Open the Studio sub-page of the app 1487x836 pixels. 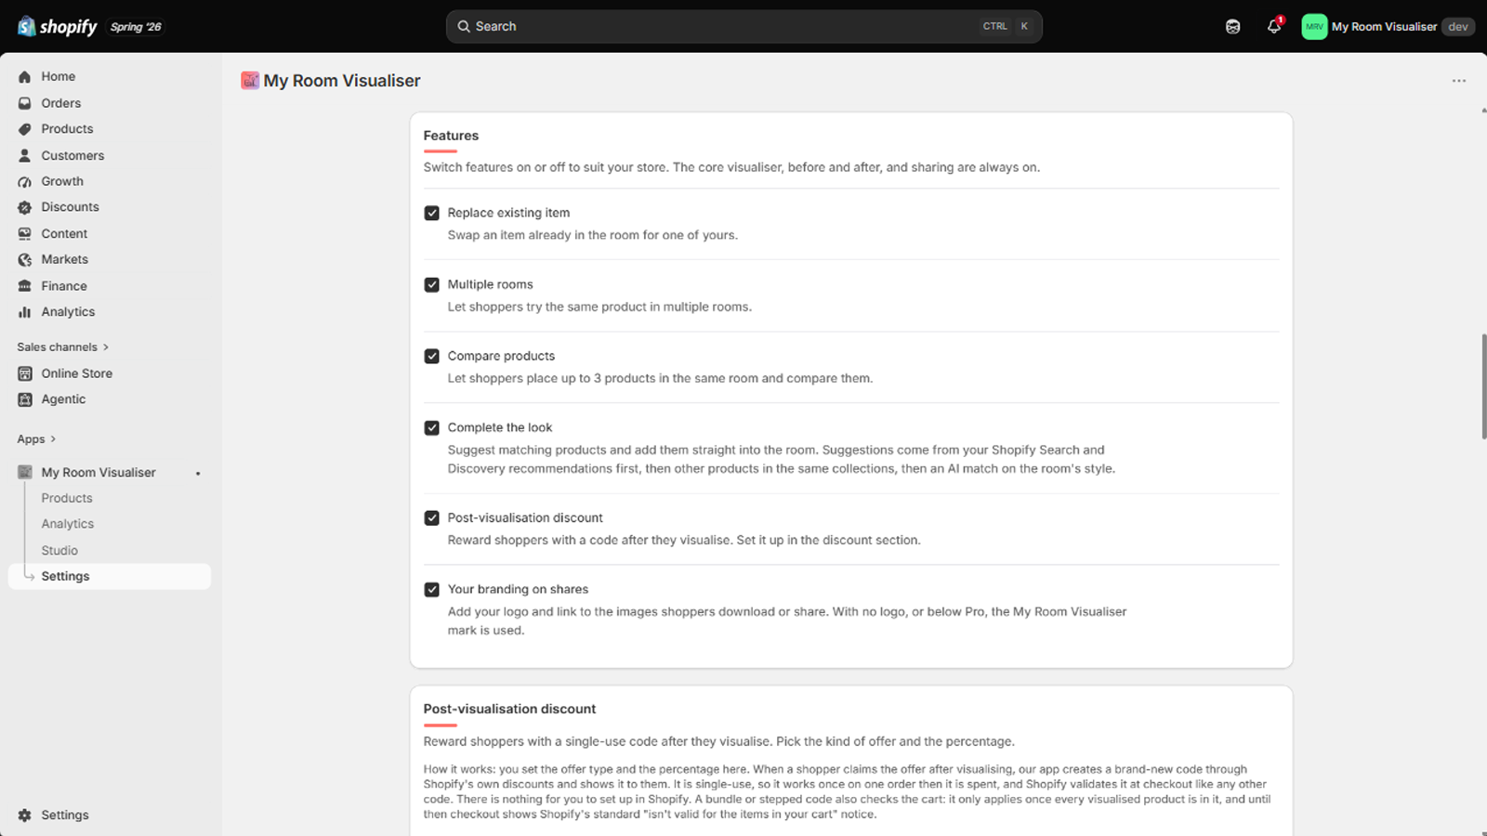coord(59,550)
